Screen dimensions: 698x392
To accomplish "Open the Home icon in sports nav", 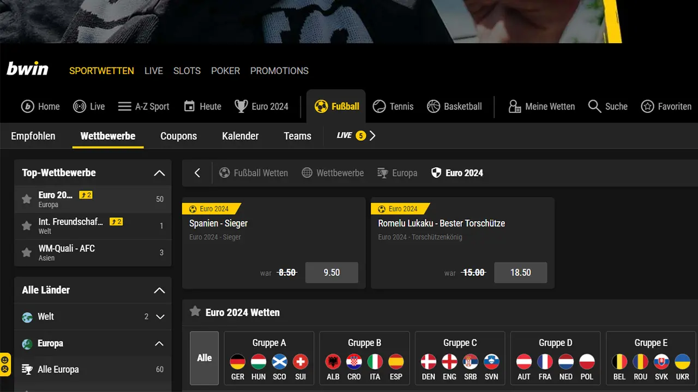I will click(x=28, y=107).
